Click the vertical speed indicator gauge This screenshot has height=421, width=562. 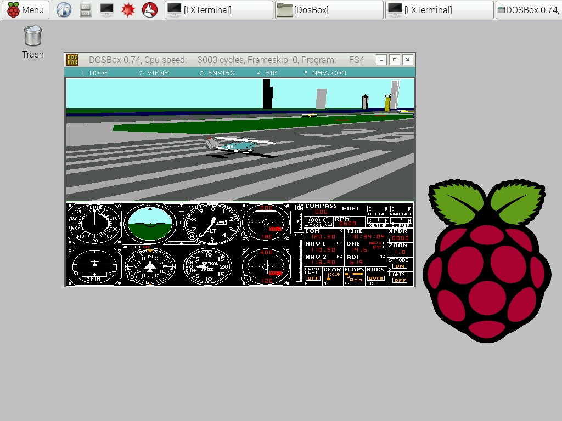pyautogui.click(x=207, y=267)
